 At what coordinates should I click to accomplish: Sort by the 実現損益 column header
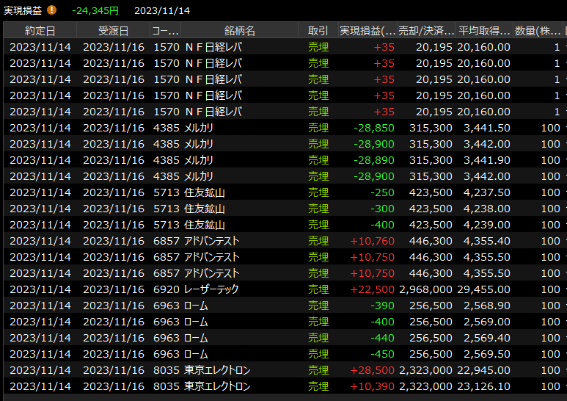click(367, 30)
